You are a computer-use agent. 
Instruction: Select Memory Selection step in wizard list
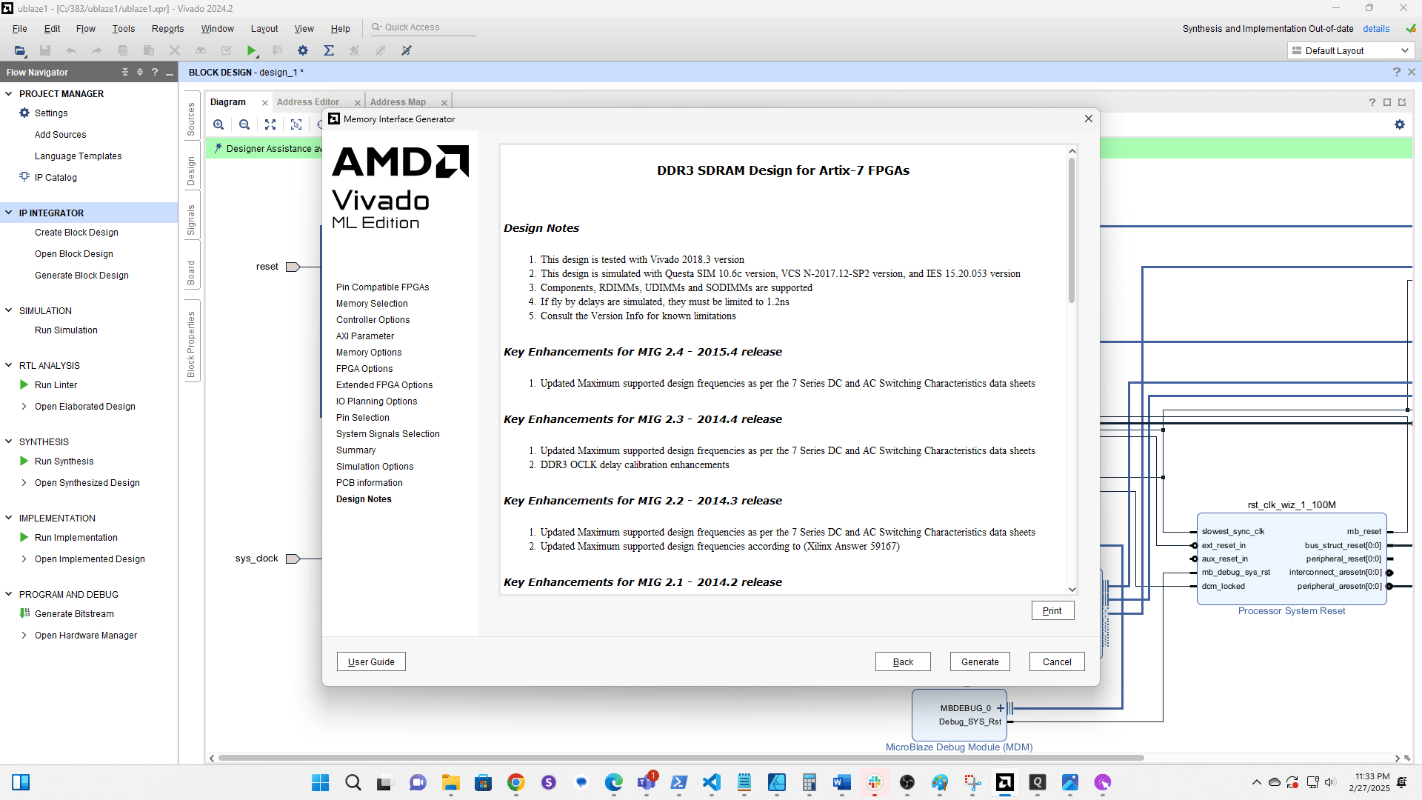[372, 303]
